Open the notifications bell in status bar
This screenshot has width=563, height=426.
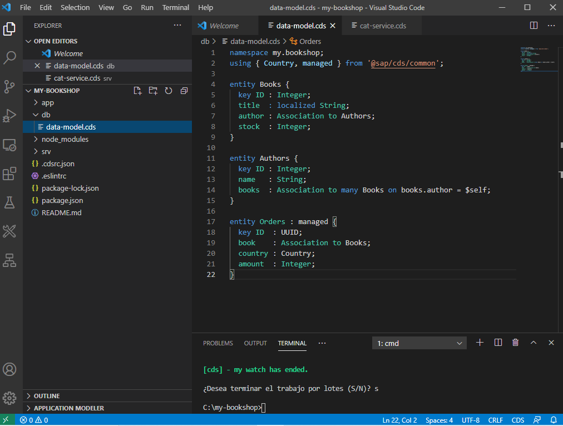[x=553, y=420]
